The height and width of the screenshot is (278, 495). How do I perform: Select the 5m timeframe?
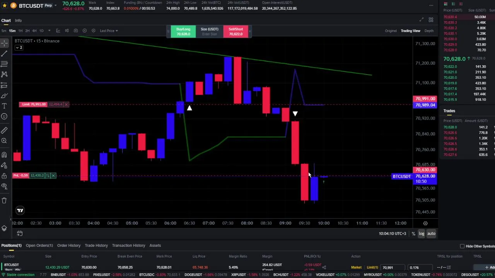click(x=3, y=31)
